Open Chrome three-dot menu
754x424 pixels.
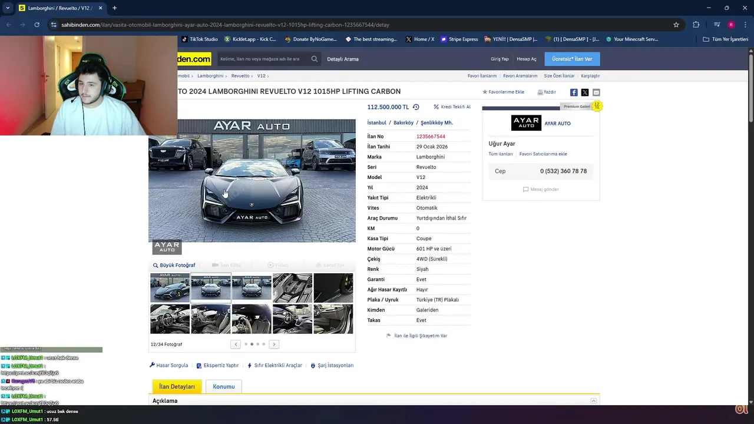[x=745, y=25]
